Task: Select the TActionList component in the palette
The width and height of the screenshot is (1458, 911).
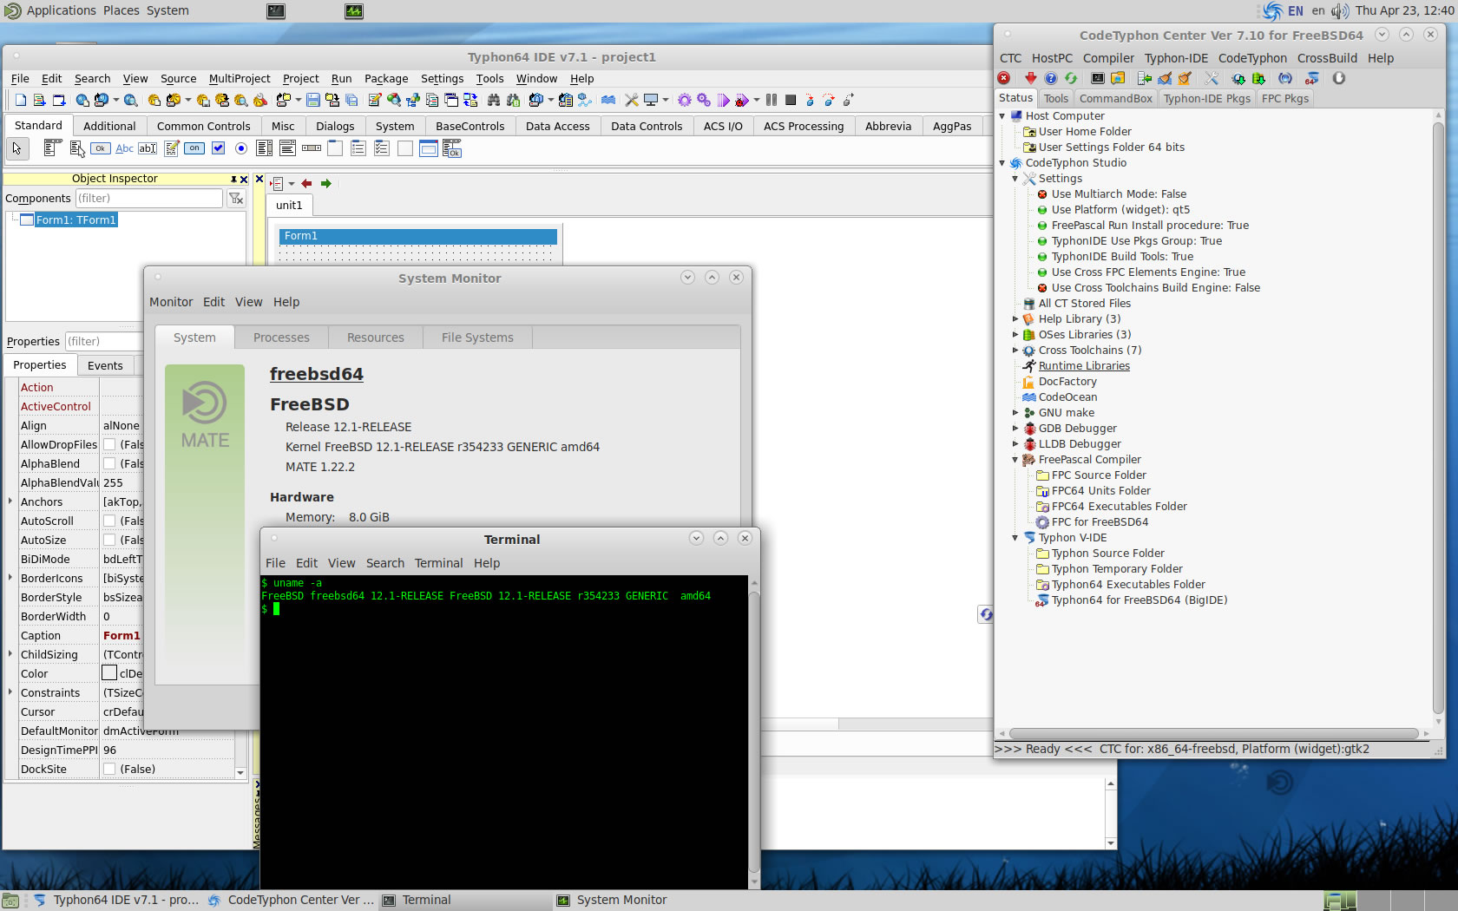Action: 452,148
